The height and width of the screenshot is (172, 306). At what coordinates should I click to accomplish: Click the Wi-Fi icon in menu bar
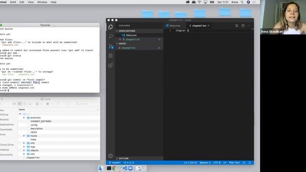199,2
